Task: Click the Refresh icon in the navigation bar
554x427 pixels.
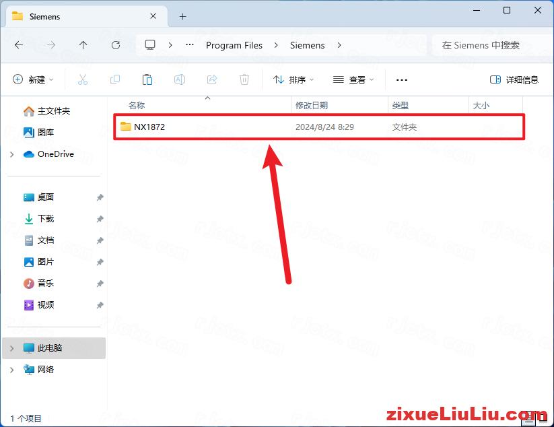Action: point(116,44)
